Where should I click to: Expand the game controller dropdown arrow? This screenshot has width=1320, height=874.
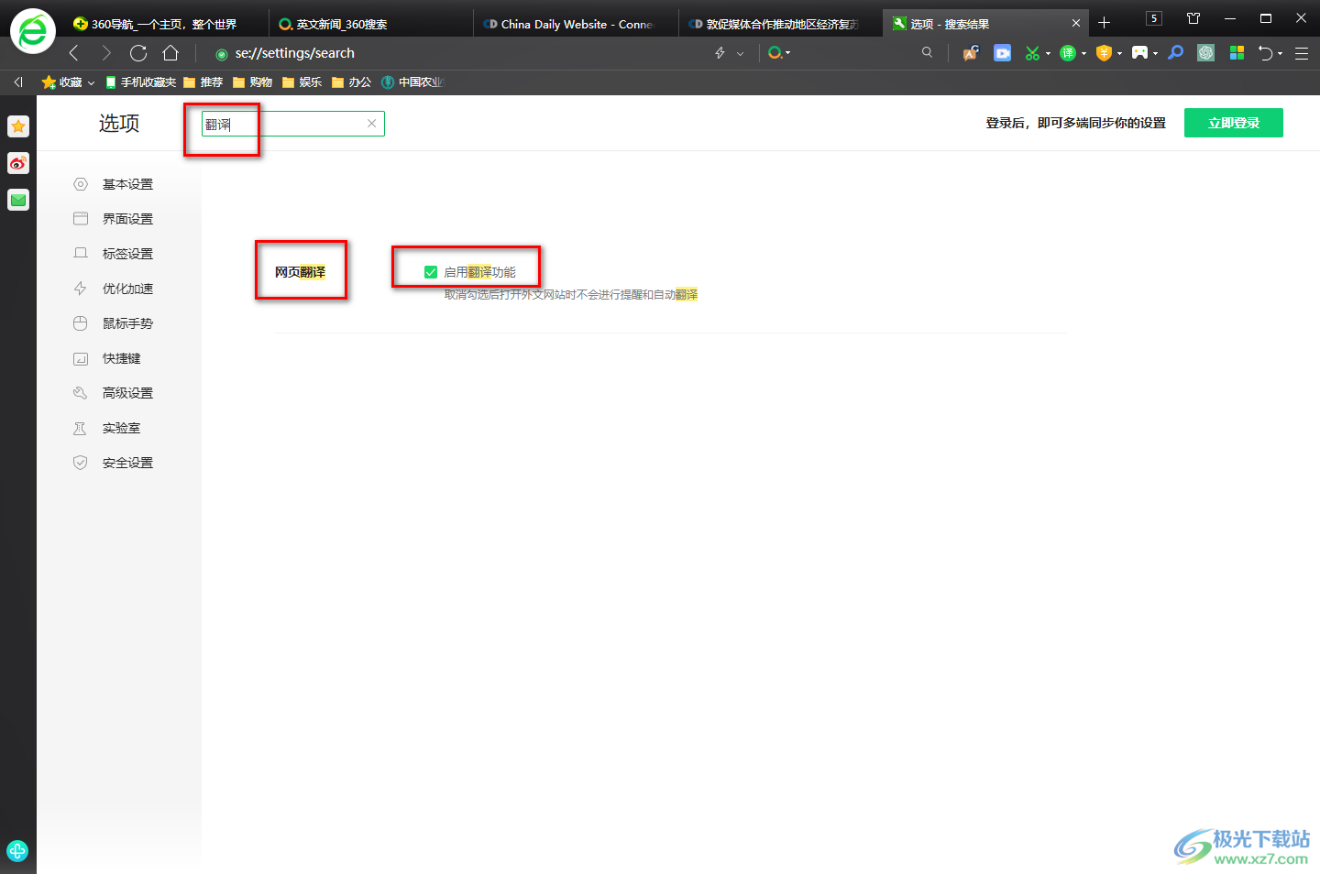tap(1155, 53)
